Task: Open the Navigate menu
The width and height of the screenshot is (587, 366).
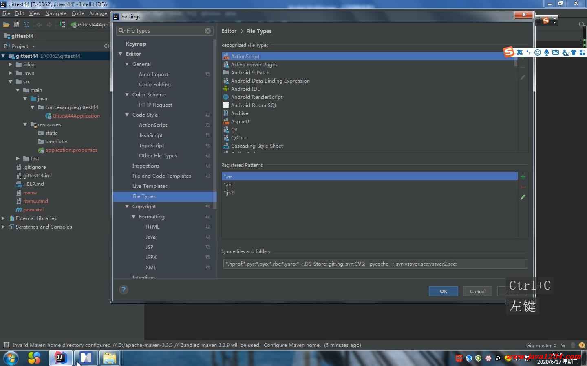Action: (56, 13)
